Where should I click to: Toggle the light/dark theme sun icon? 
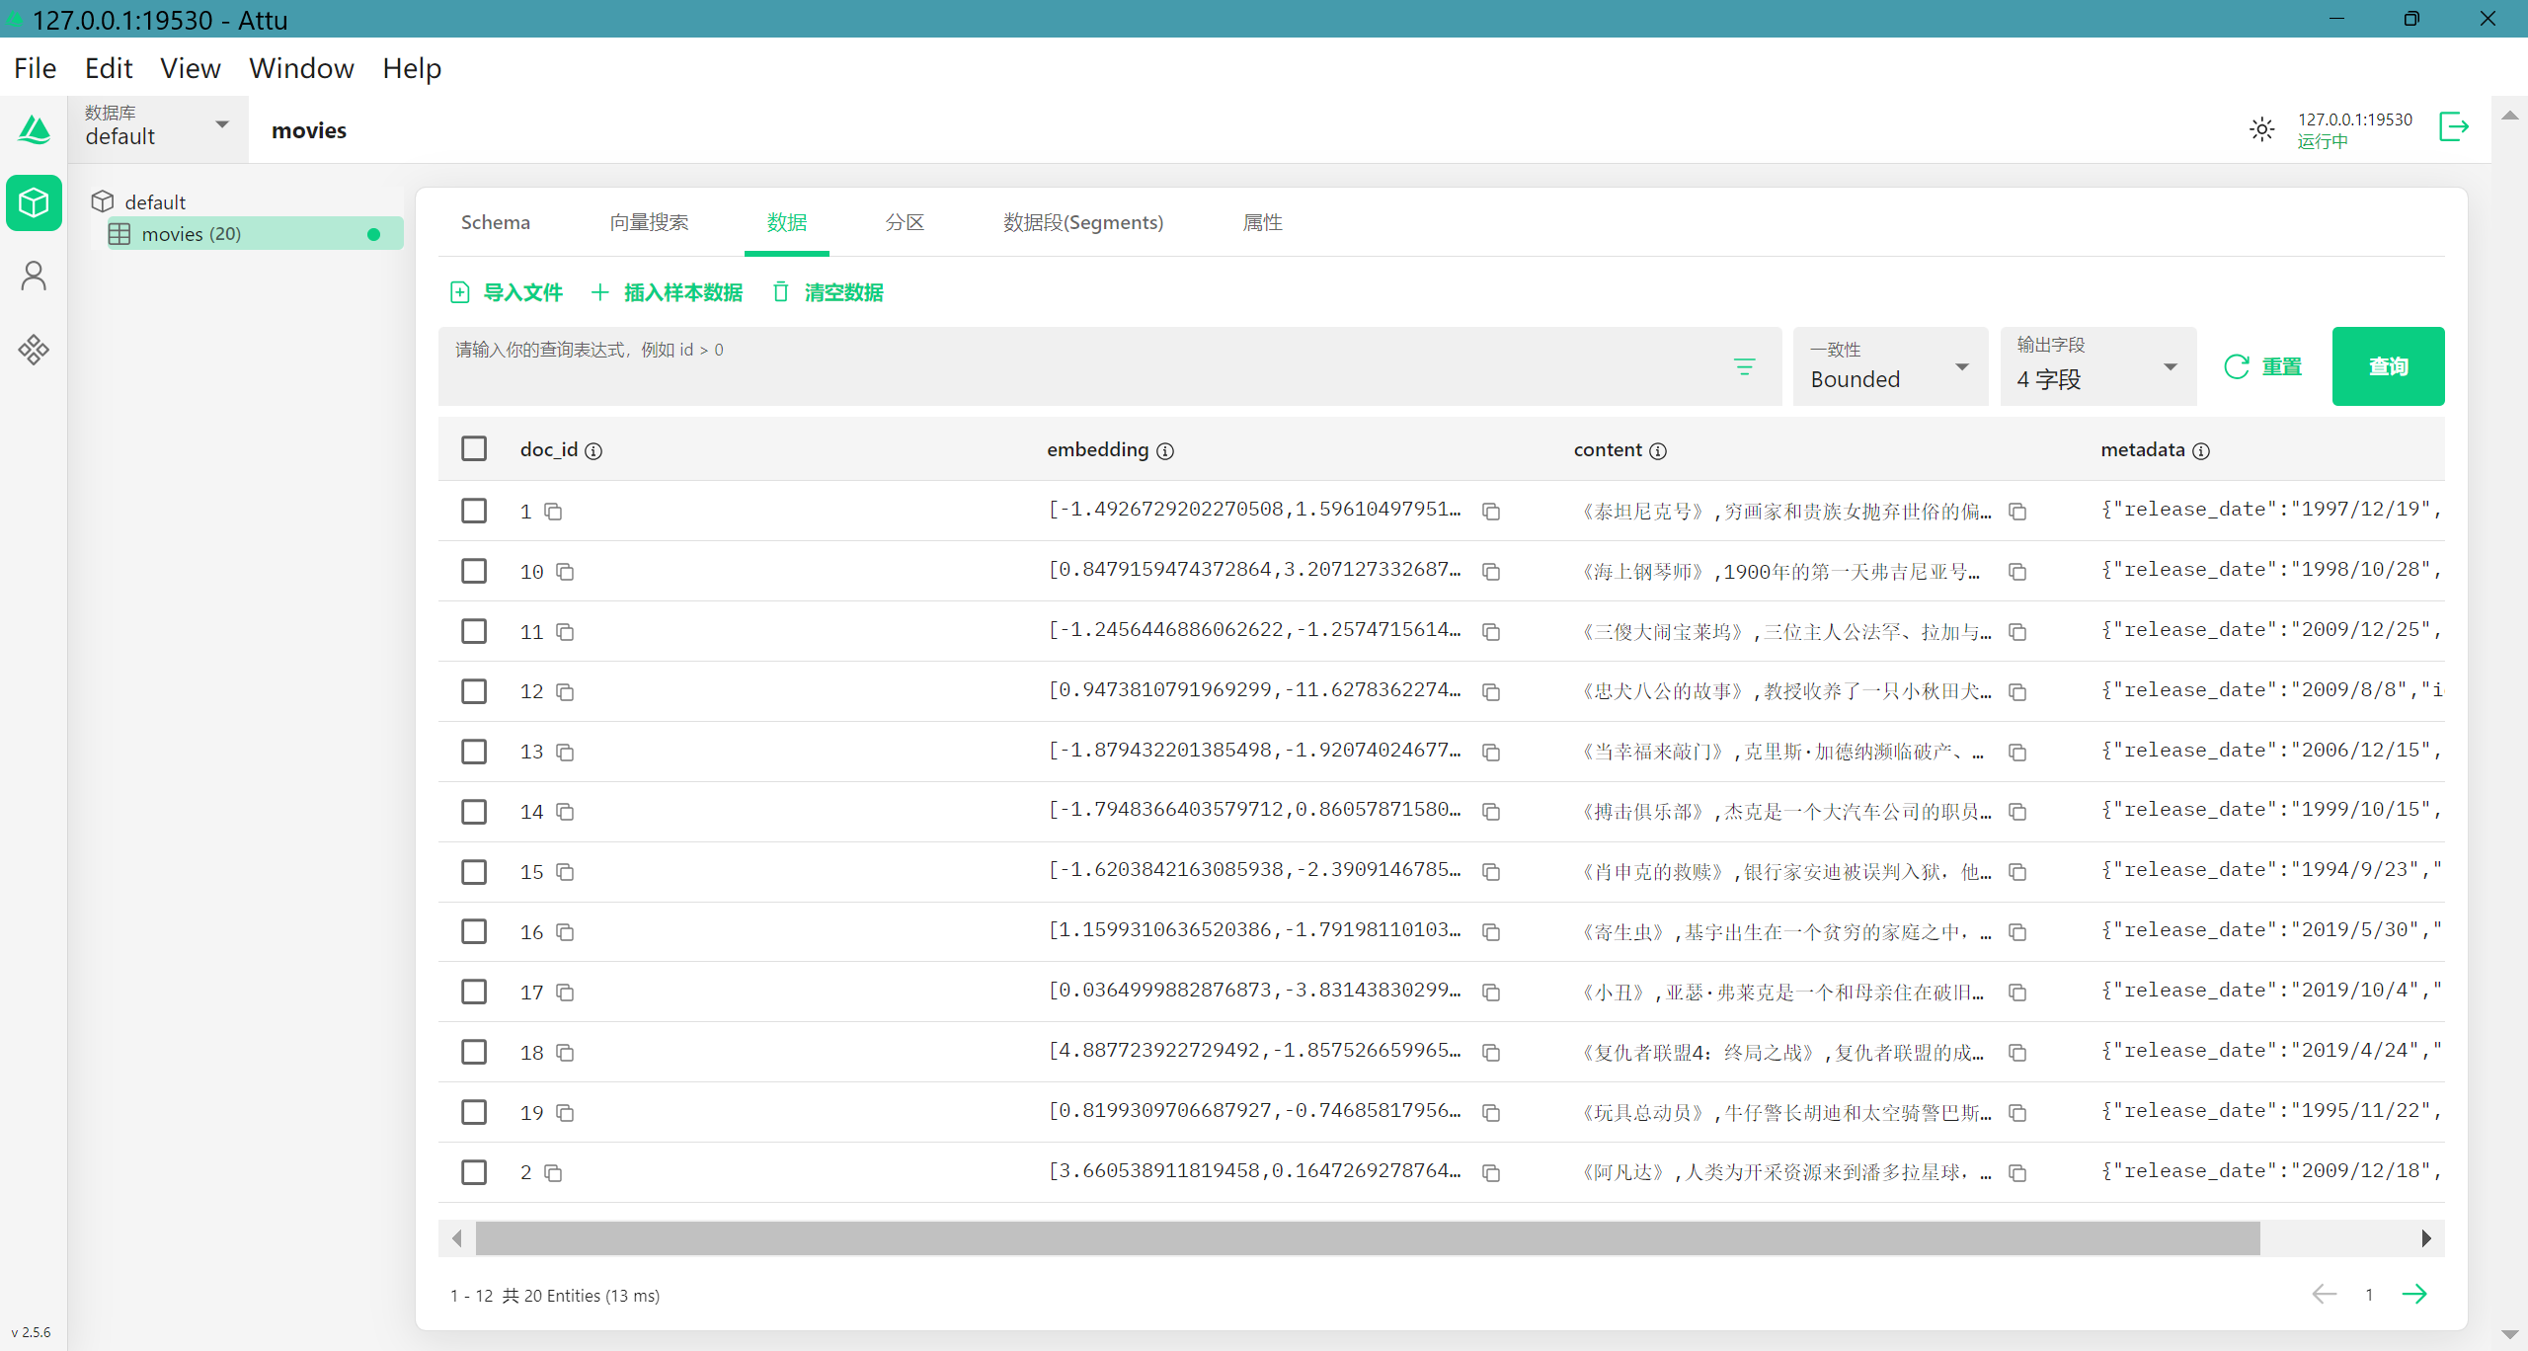tap(2261, 129)
